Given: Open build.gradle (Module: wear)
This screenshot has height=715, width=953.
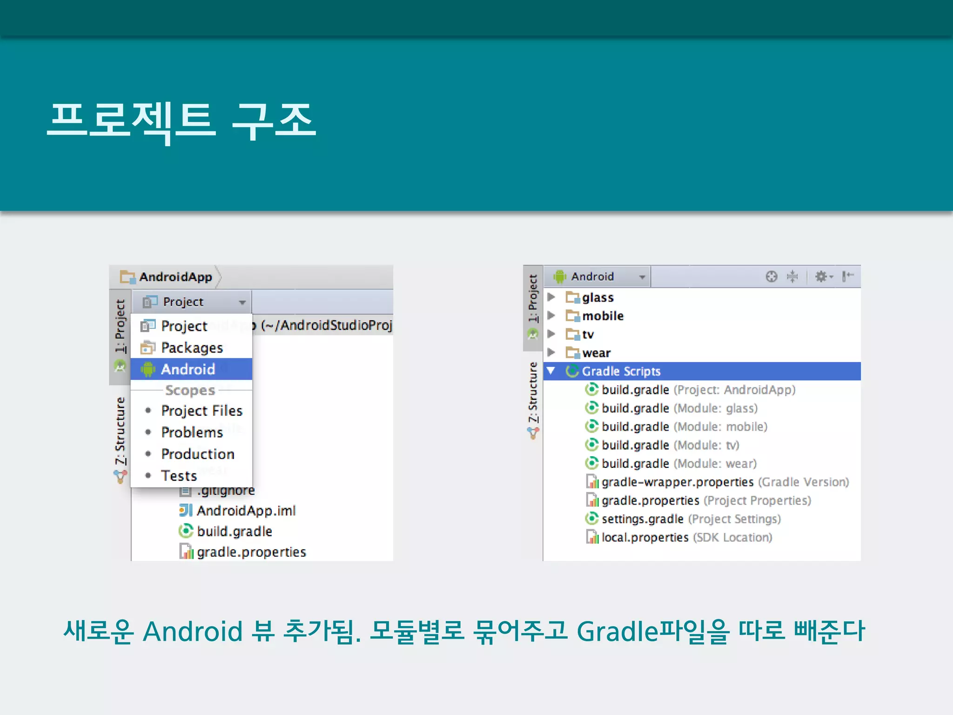Looking at the screenshot, I should coord(671,464).
